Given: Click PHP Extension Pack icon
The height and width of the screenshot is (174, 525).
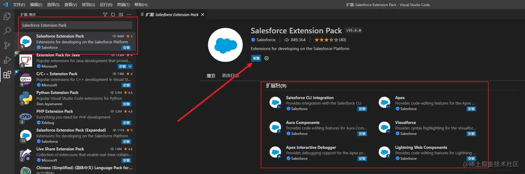Looking at the screenshot, I should [26, 117].
